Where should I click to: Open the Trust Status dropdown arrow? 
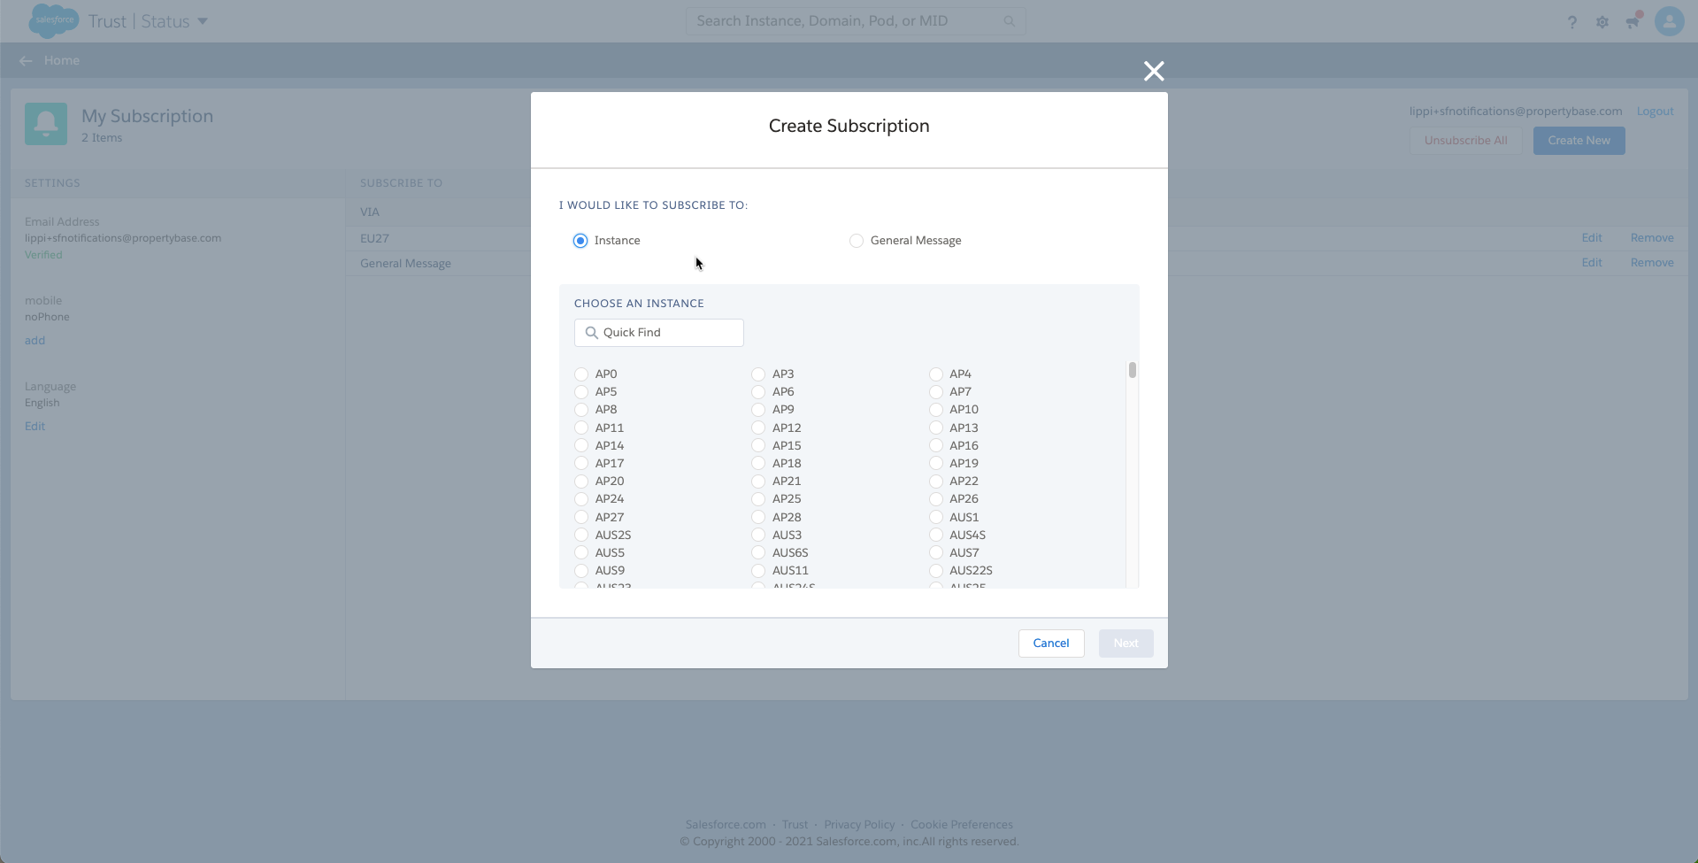(x=203, y=21)
